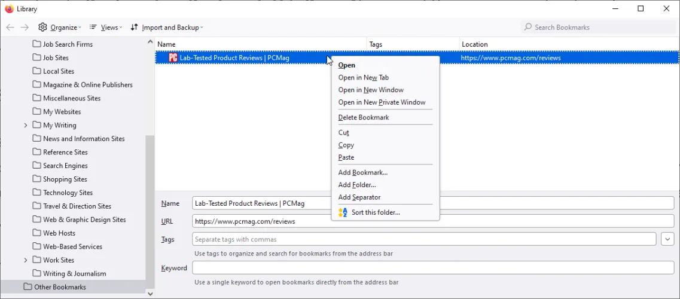Open the Import and Backup menu
Image resolution: width=680 pixels, height=299 pixels.
pos(167,28)
